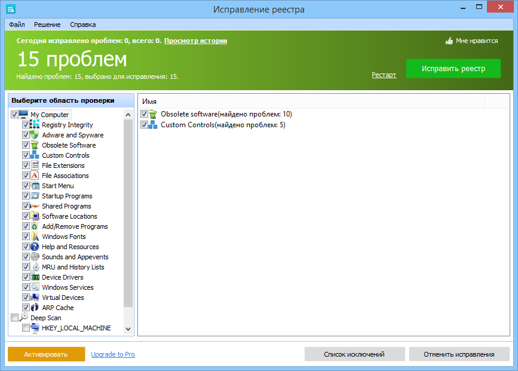Click the Adware and Spyware bug icon

[x=33, y=135]
